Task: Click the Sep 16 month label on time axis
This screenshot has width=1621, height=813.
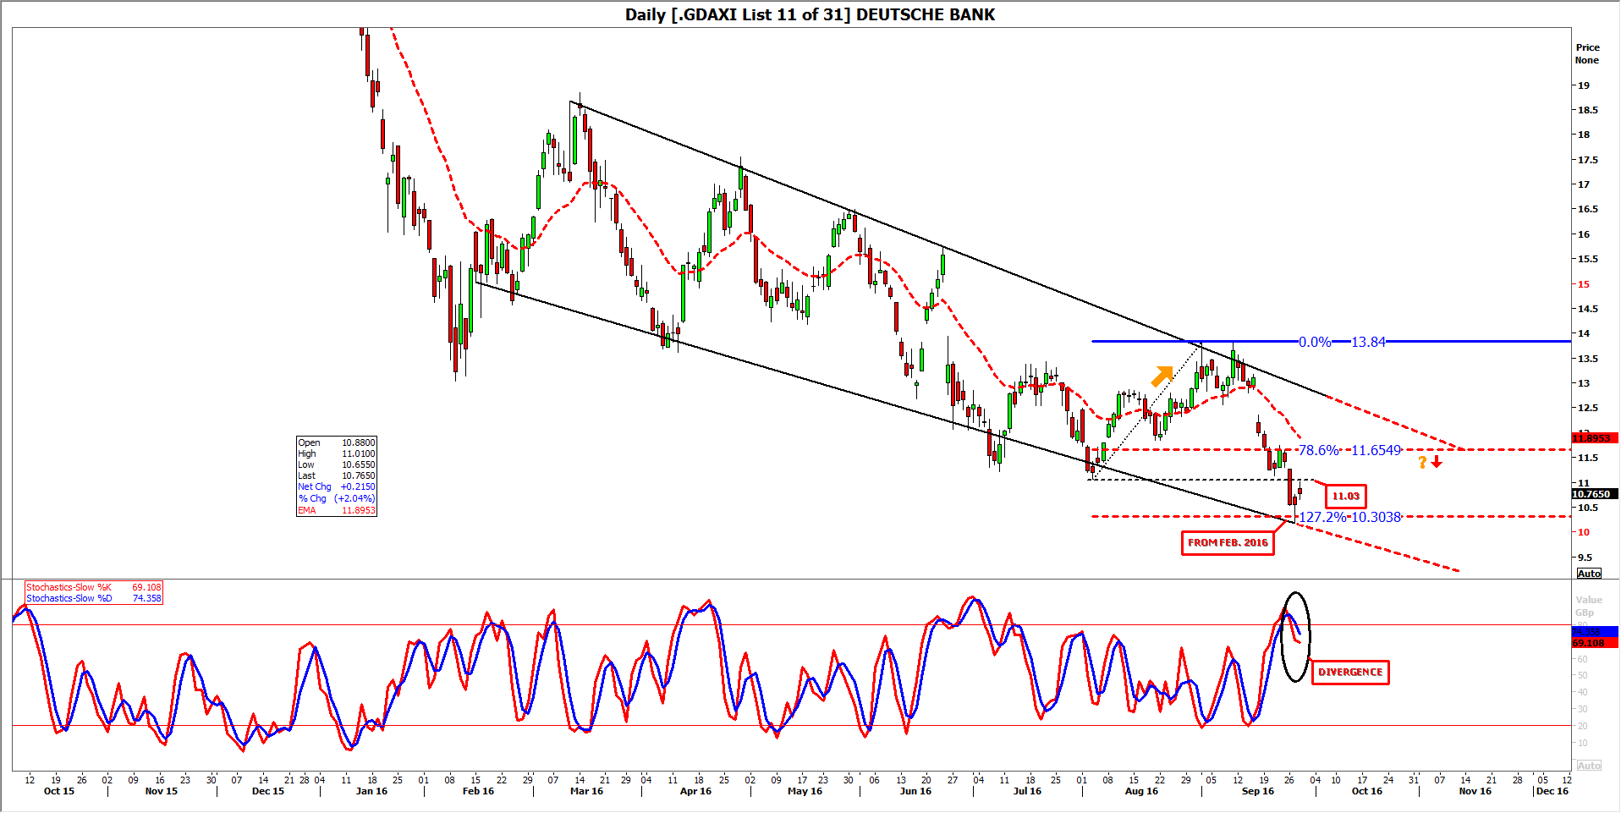Action: (x=1257, y=791)
